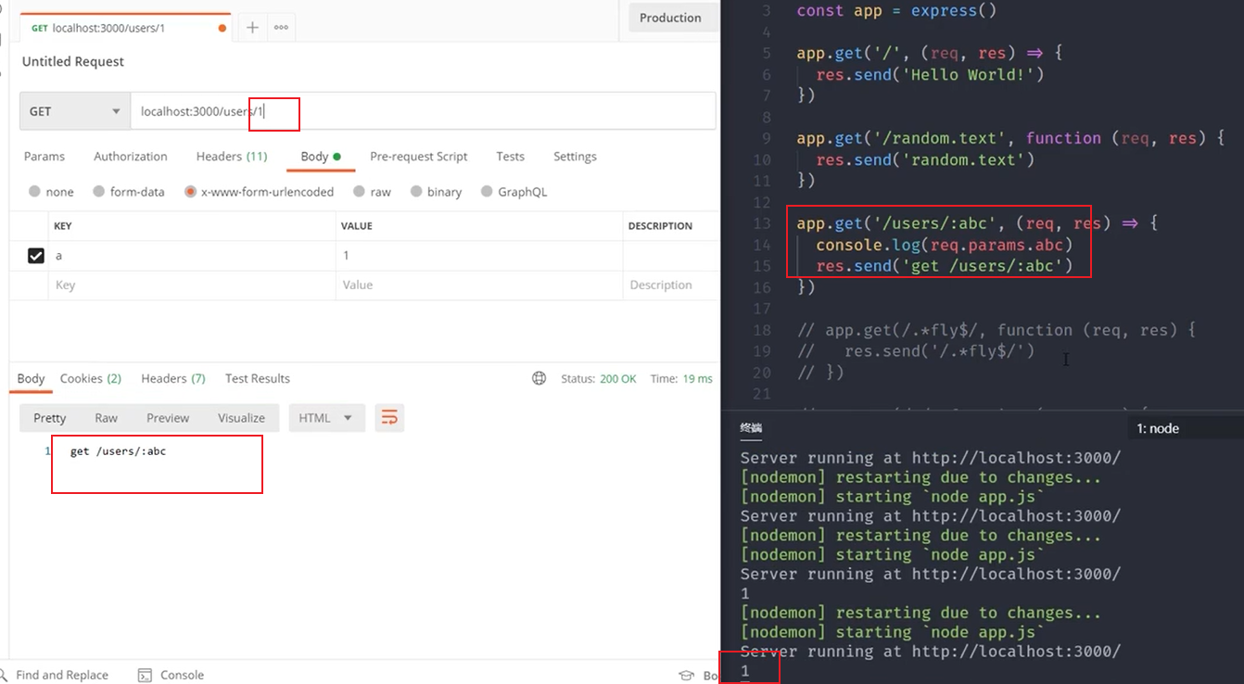Click the request URL input field
Screen dimensions: 1244x684
coord(423,111)
